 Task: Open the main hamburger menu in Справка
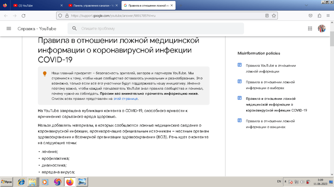tap(9, 29)
